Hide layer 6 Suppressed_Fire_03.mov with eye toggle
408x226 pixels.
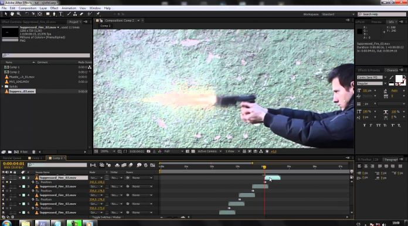[4, 212]
